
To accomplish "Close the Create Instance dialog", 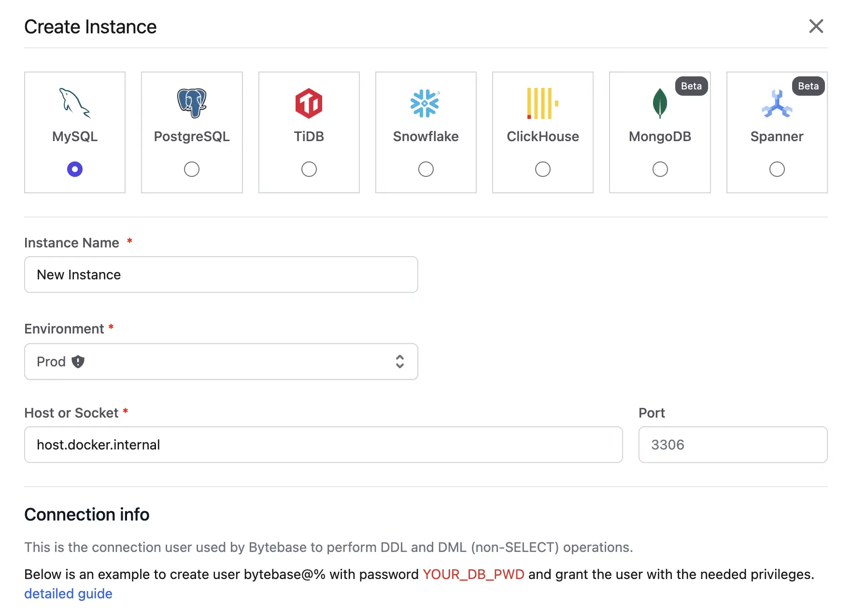I will (x=816, y=26).
